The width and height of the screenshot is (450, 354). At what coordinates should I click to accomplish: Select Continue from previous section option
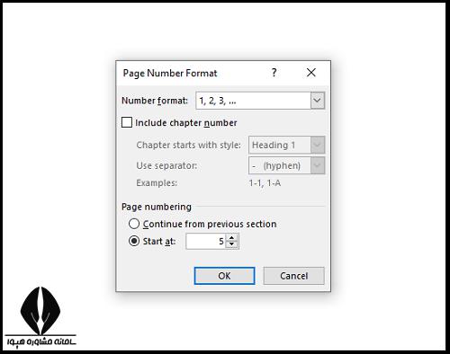(134, 224)
